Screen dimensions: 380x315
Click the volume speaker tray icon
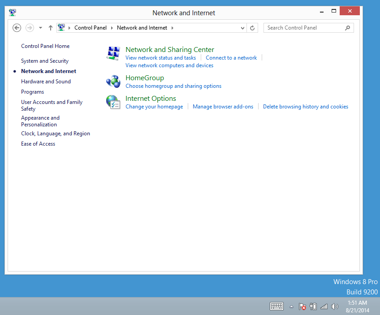click(x=334, y=306)
